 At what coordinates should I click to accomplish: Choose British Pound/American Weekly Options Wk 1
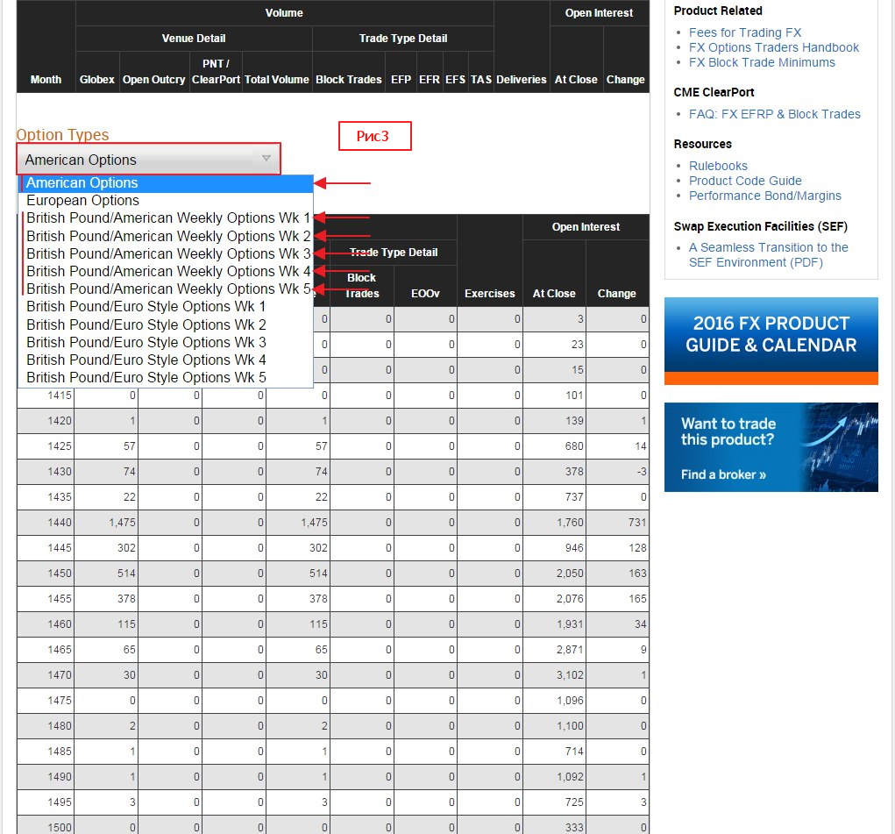tap(166, 218)
